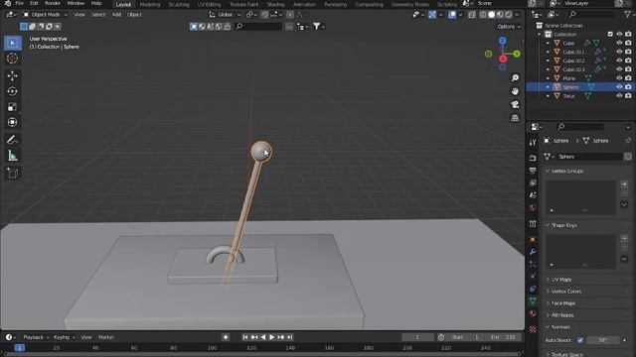Image resolution: width=636 pixels, height=357 pixels.
Task: Select the Cursor tool
Action: [x=12, y=59]
